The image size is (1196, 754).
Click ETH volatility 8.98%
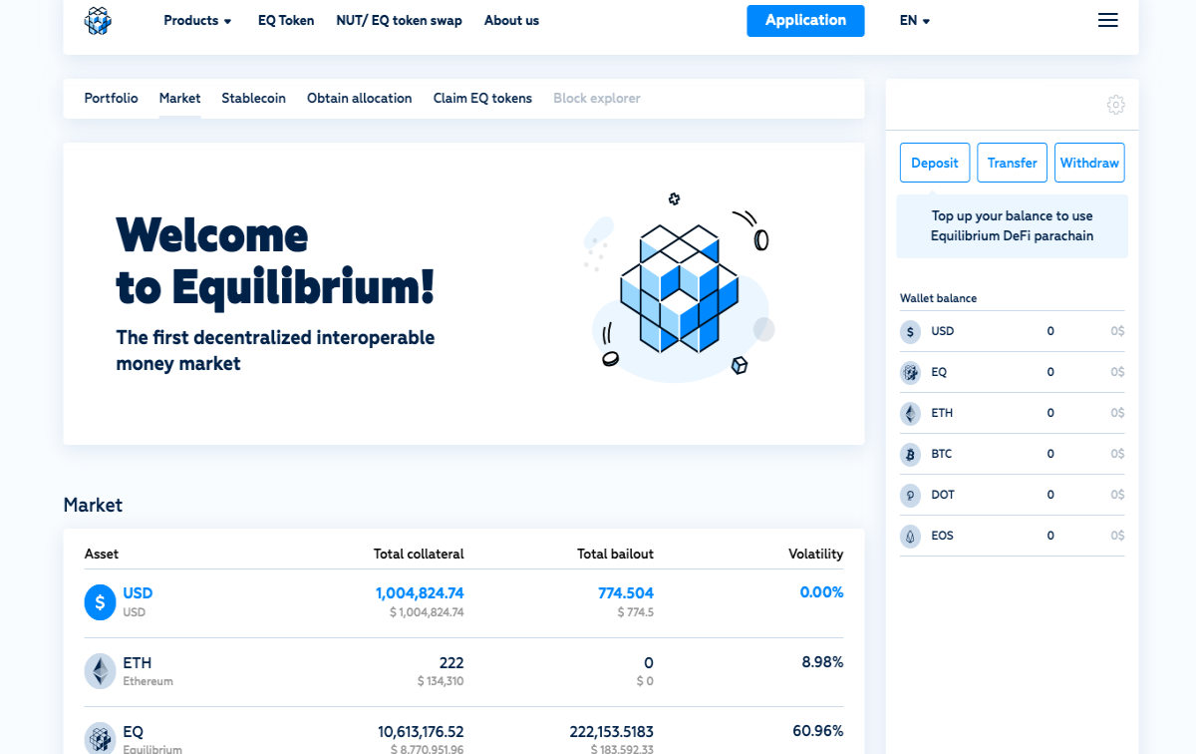(x=822, y=662)
